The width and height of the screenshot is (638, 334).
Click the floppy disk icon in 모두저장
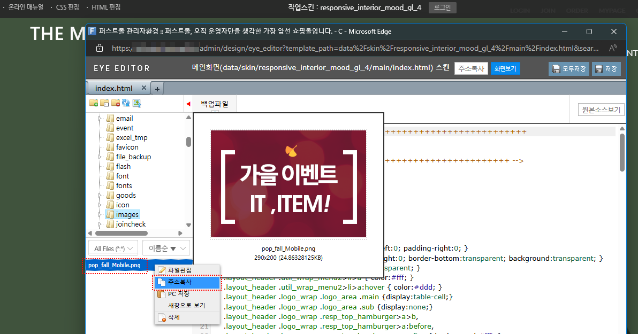pos(556,69)
